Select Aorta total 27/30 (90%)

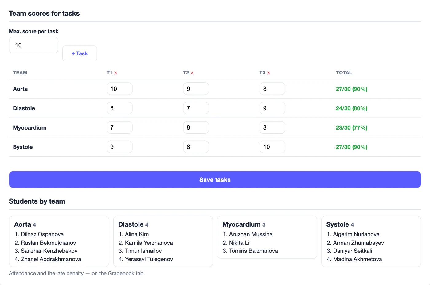point(351,89)
